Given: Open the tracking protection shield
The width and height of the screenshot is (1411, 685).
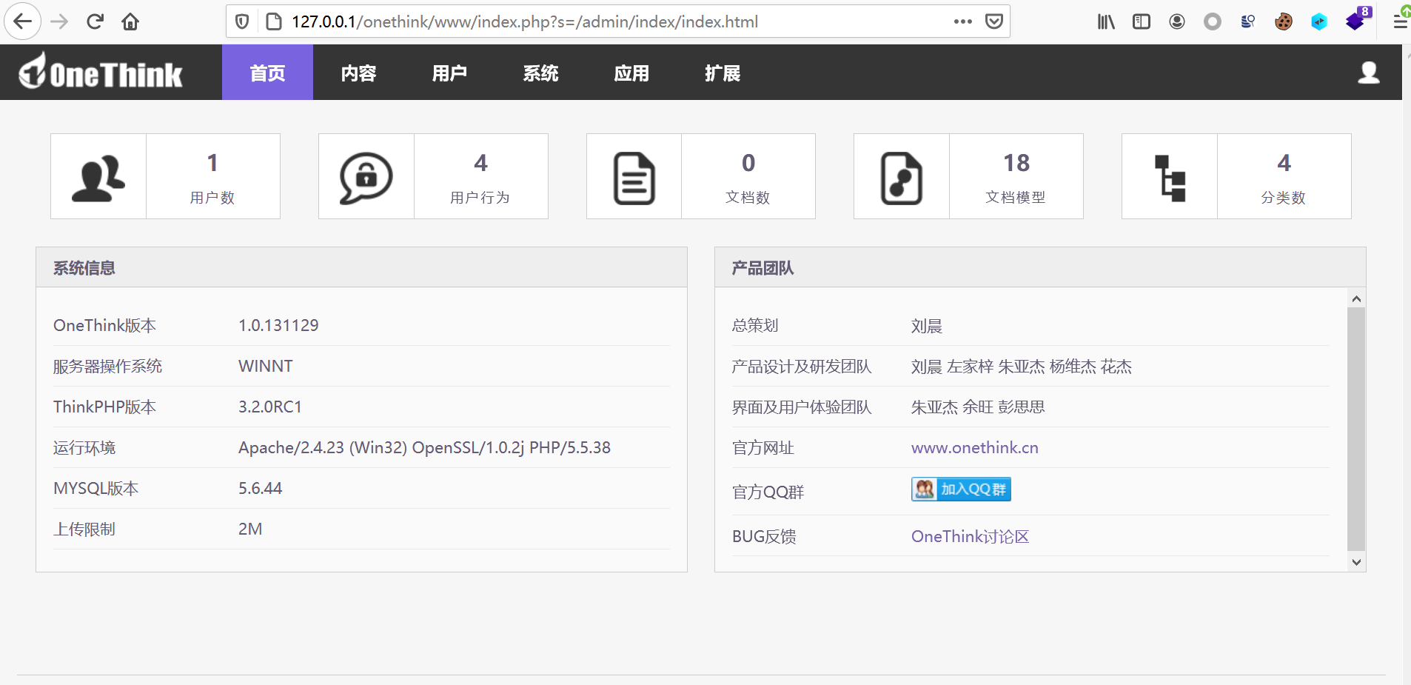Looking at the screenshot, I should click(x=242, y=21).
